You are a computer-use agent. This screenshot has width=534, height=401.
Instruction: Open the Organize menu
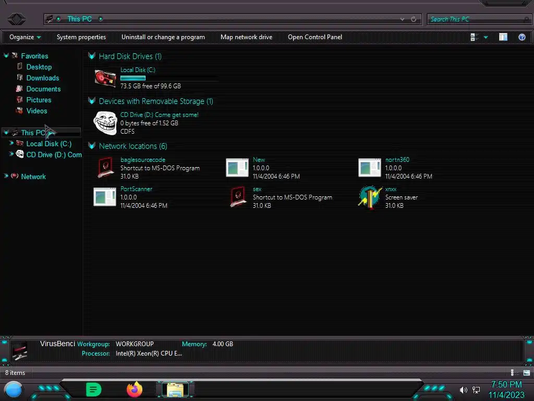(25, 37)
